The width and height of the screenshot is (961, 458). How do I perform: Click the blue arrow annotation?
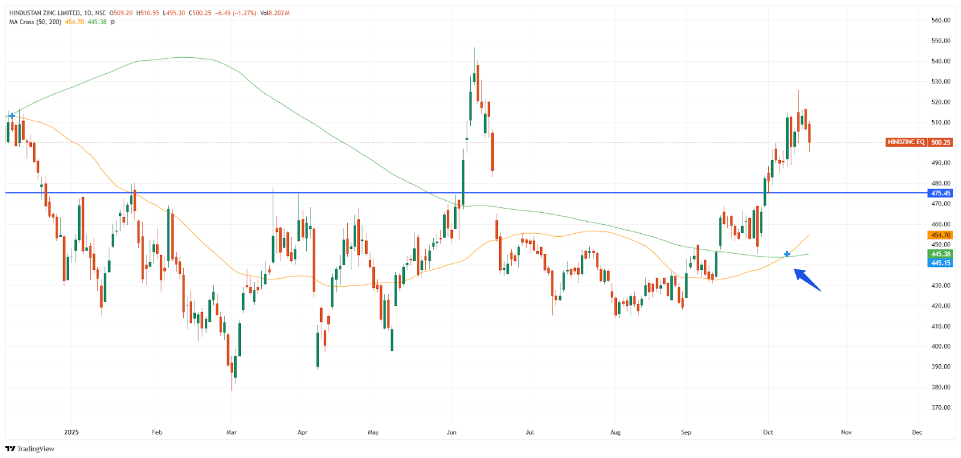807,280
